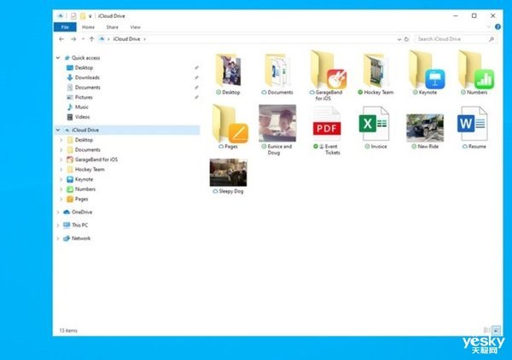
Task: Select the Invoice Excel file
Action: coord(375,124)
